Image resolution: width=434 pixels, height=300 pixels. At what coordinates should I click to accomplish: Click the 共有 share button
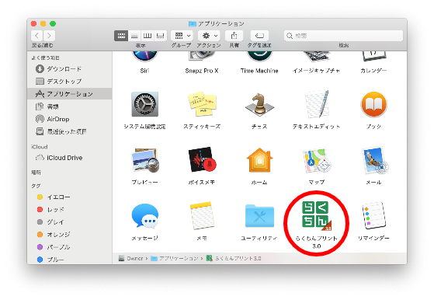point(234,36)
